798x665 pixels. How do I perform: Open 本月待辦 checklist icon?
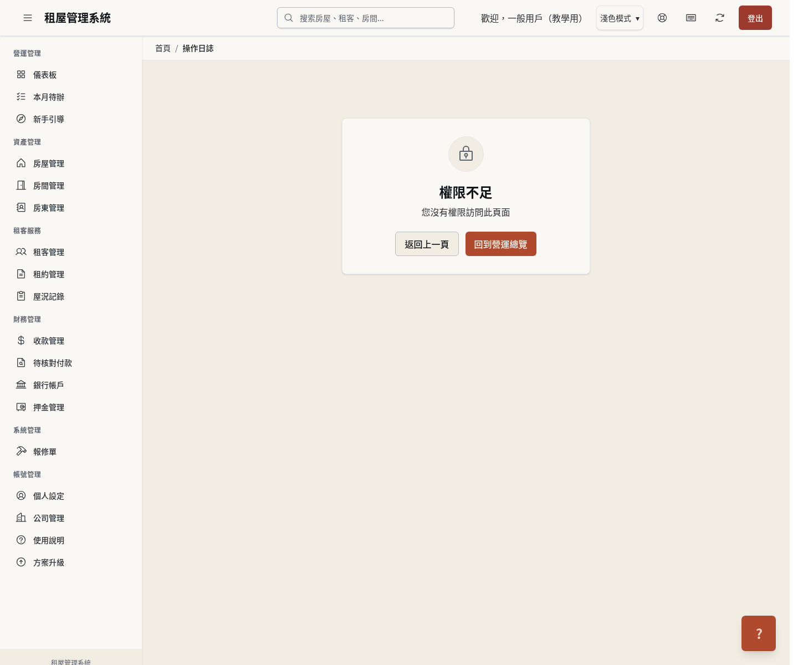21,96
